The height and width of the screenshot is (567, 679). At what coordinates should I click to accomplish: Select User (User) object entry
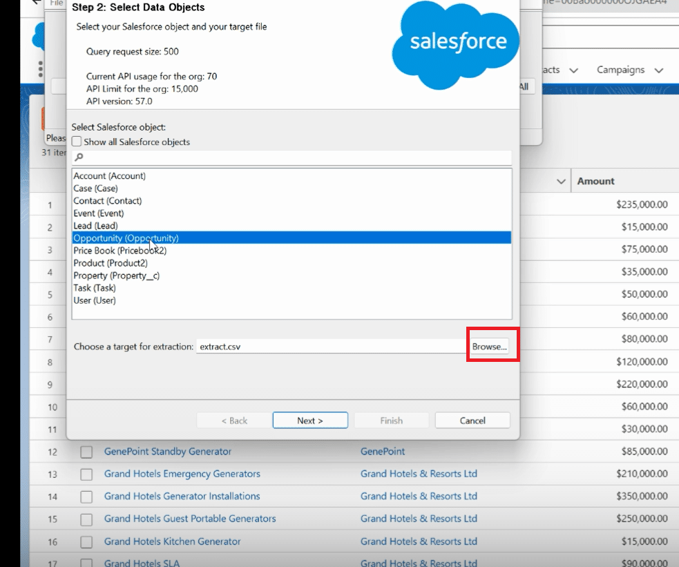point(95,300)
